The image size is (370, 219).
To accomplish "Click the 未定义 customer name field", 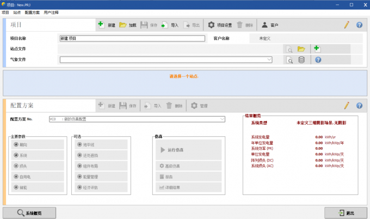I will pyautogui.click(x=306, y=38).
